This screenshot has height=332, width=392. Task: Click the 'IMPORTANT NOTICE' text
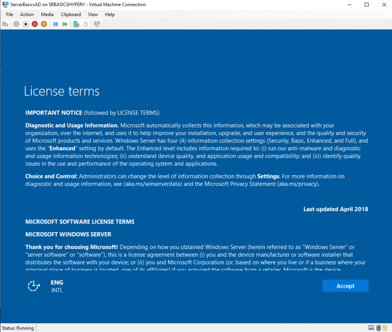54,113
